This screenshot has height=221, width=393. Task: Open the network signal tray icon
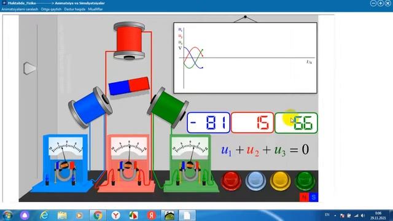coord(356,215)
